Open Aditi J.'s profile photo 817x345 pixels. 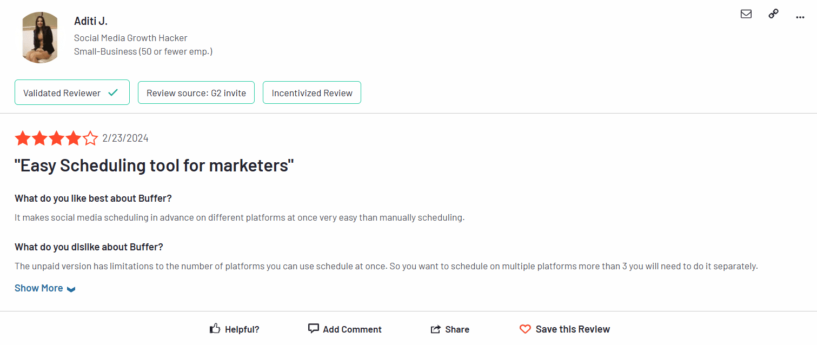(39, 37)
